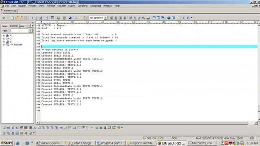Expand the C: drive node
Image resolution: width=260 pixels, height=146 pixels.
click(4, 39)
